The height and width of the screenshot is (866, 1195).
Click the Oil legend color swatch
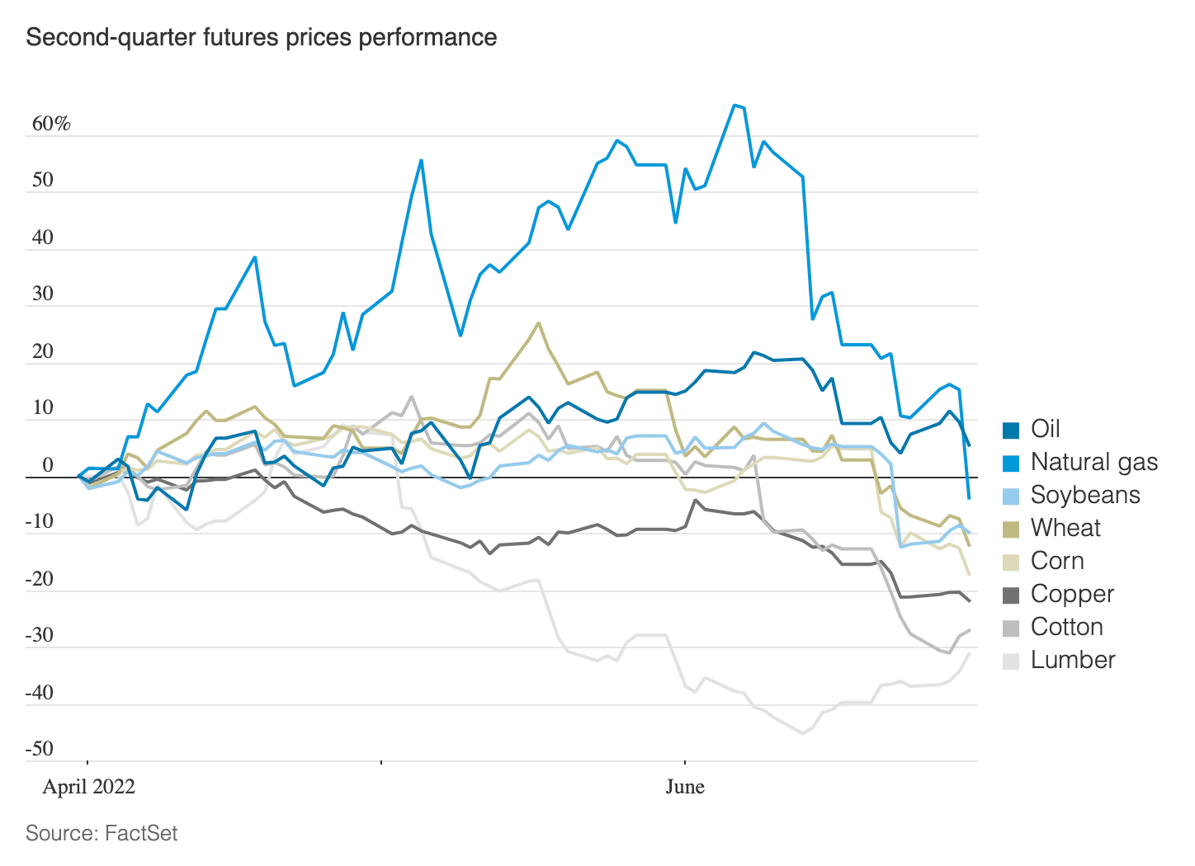click(x=1011, y=430)
